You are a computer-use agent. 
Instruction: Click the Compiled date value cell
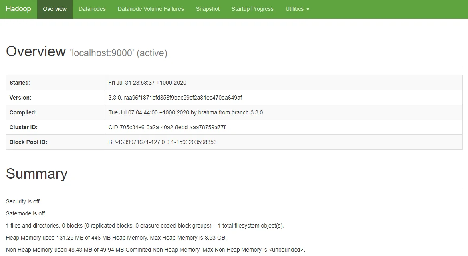[186, 112]
